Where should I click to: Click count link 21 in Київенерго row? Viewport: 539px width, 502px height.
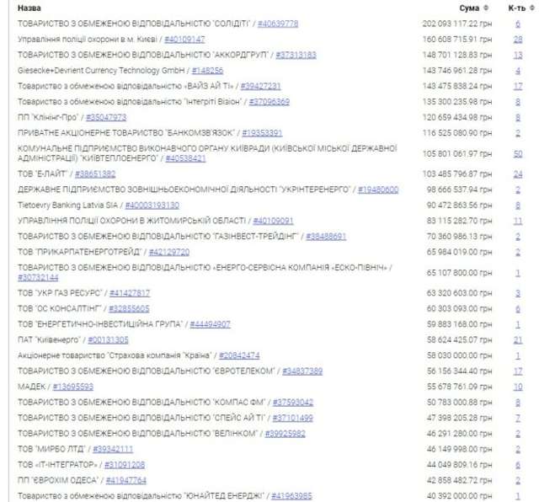pos(518,339)
